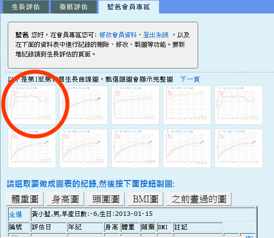Go to 下一頁 of growth charts
The image size is (274, 238).
pyautogui.click(x=190, y=79)
